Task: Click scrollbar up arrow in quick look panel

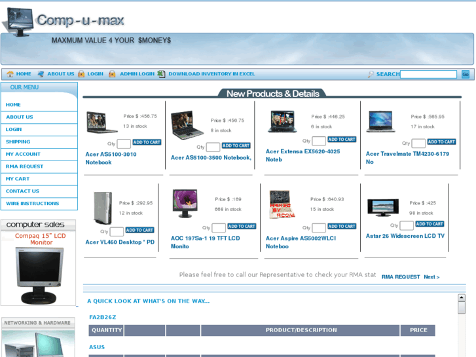Action: (462, 297)
